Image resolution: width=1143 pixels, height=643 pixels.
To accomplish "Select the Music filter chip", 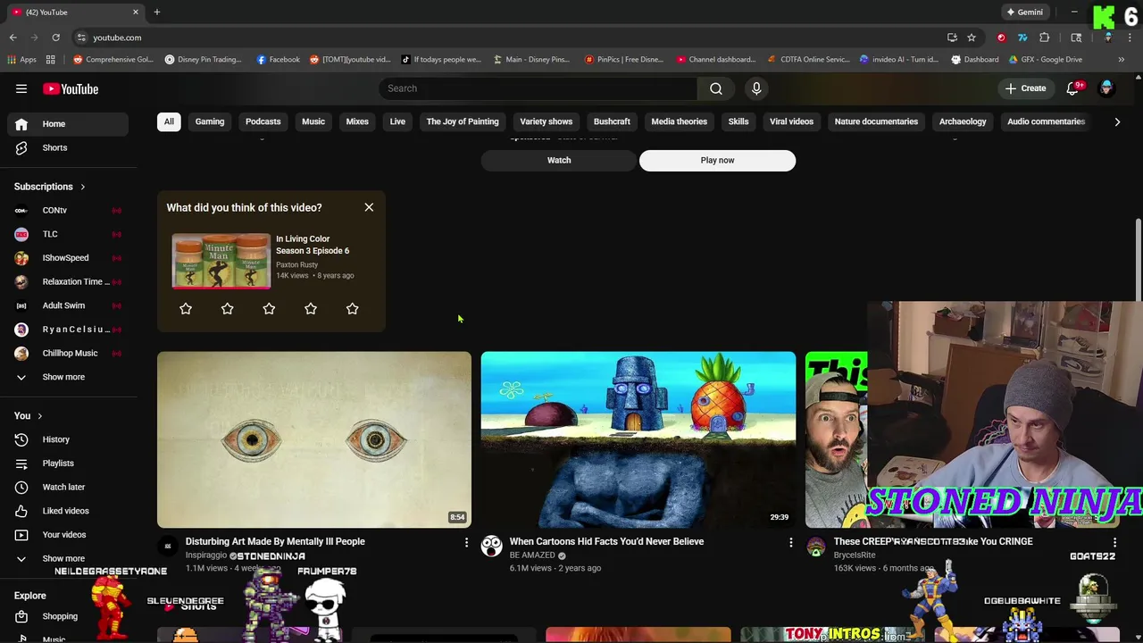I will 313,121.
